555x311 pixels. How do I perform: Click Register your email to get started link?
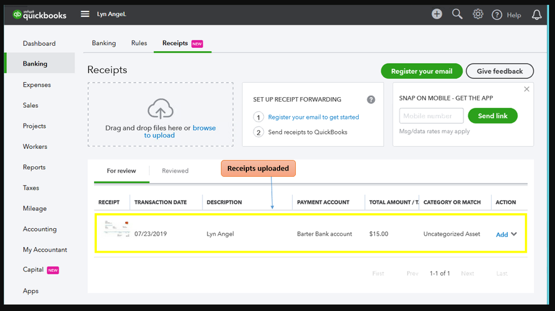(313, 117)
